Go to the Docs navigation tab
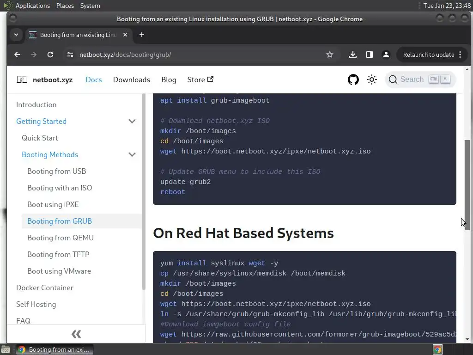Image resolution: width=473 pixels, height=355 pixels. [x=94, y=80]
